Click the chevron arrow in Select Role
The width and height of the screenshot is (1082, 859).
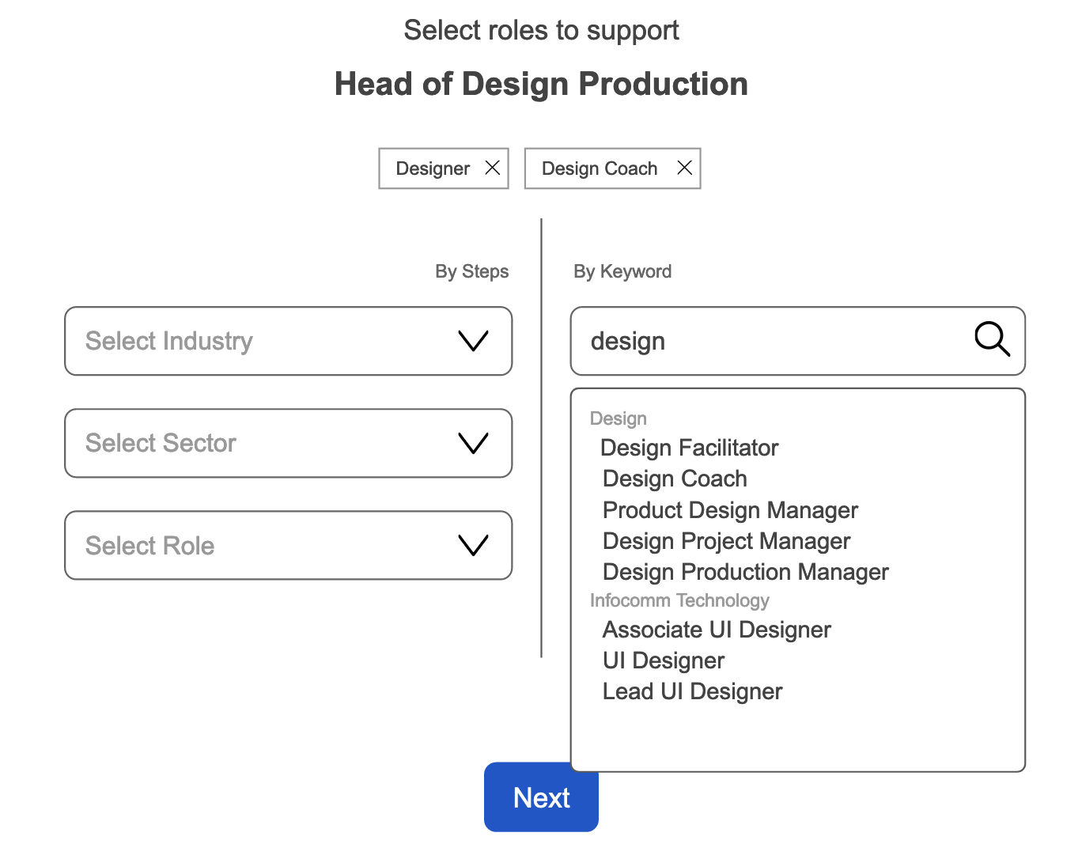pyautogui.click(x=473, y=545)
